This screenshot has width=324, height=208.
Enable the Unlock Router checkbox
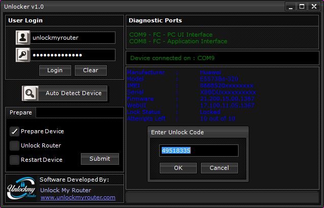tap(14, 145)
